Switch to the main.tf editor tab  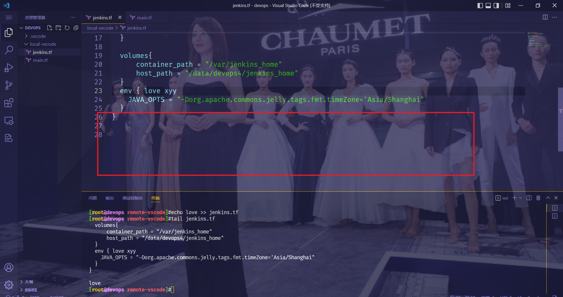(x=144, y=18)
